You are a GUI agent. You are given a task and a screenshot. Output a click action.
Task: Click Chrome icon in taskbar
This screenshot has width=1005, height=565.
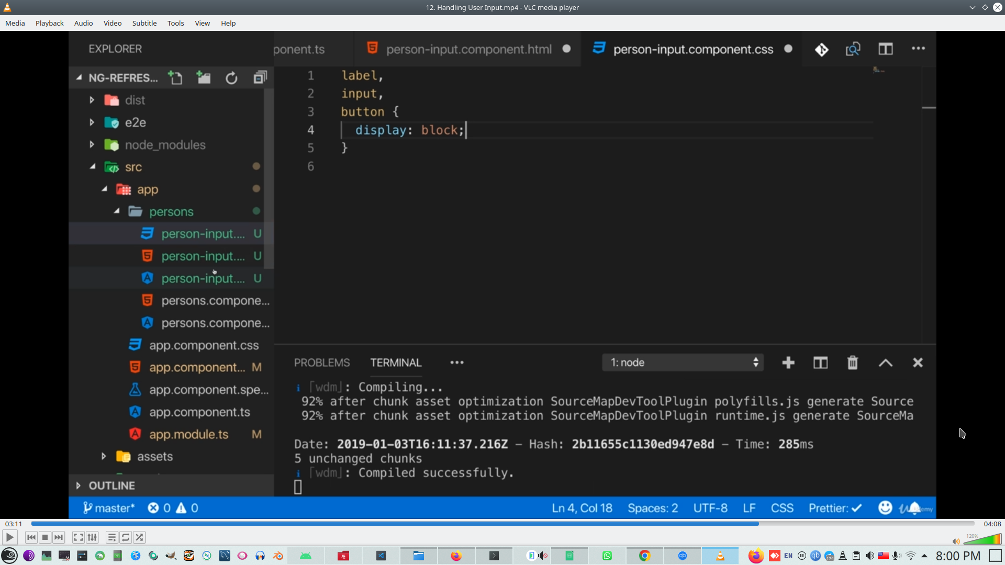(645, 556)
